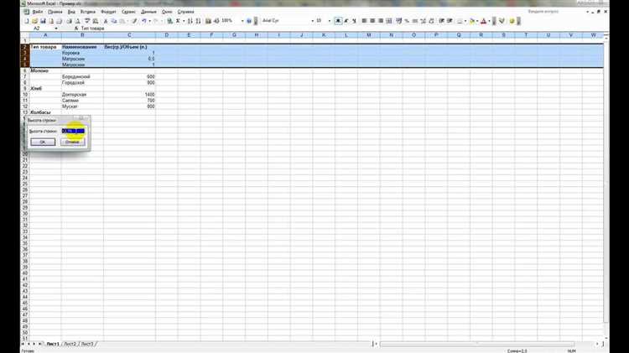
Task: Open the Arial Cyr font name dropdown
Action: pos(312,21)
